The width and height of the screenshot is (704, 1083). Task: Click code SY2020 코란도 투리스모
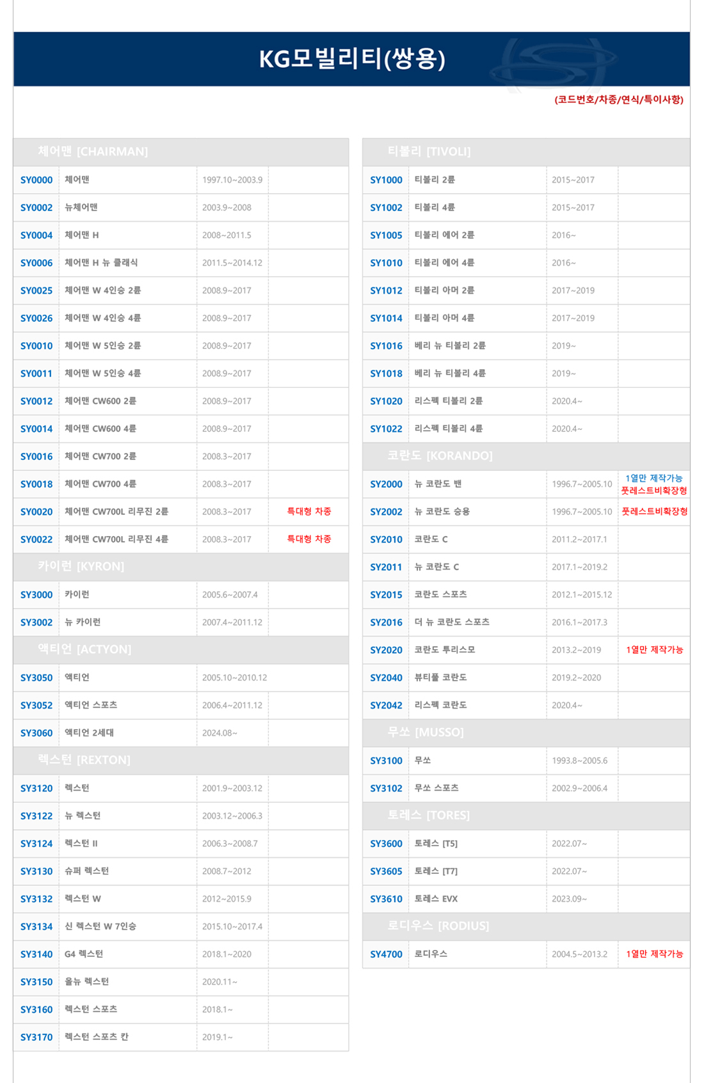(x=386, y=650)
